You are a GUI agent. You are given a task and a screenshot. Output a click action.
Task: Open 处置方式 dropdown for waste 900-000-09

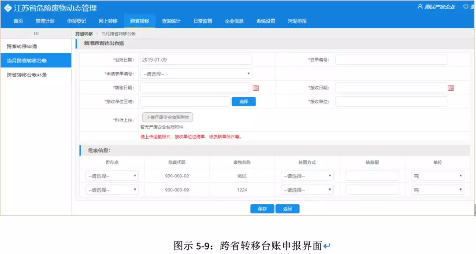click(307, 190)
